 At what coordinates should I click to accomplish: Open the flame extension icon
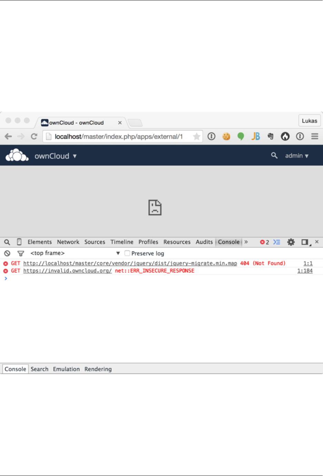click(285, 136)
